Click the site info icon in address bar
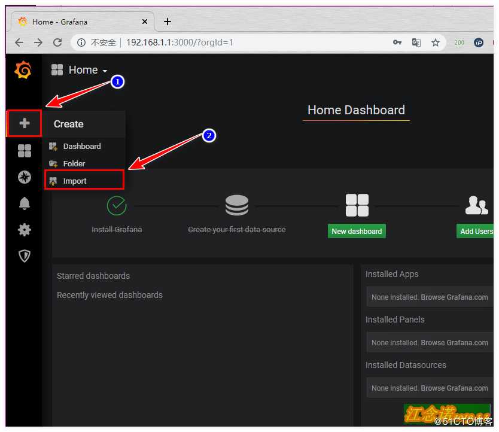499x432 pixels. point(81,42)
